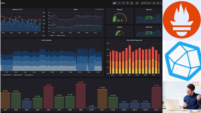The image size is (201, 113).
Task: Open the Last 1 hour time picker
Action: [x=146, y=3]
